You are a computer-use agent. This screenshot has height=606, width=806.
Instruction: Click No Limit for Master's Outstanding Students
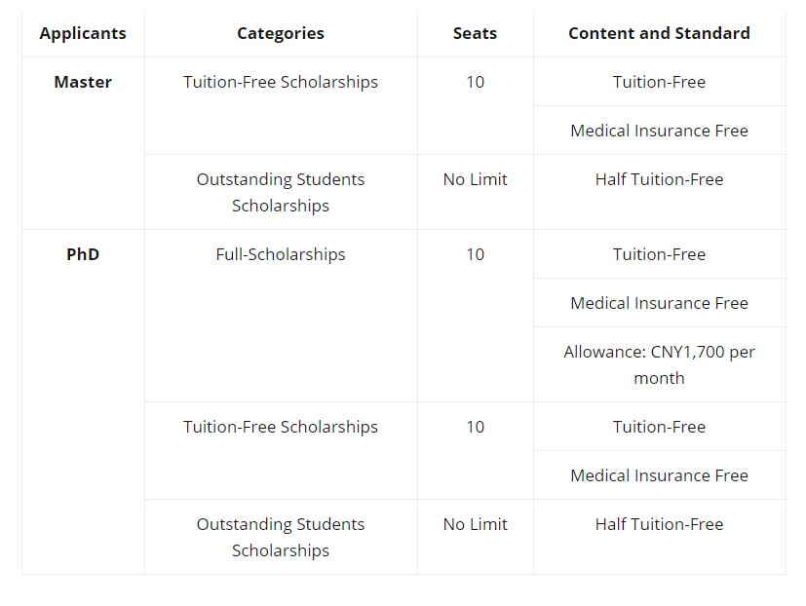click(475, 179)
